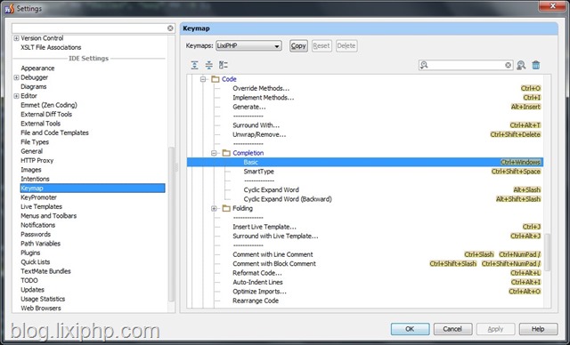The width and height of the screenshot is (570, 345).
Task: Collapse the Completion tree node
Action: (214, 153)
